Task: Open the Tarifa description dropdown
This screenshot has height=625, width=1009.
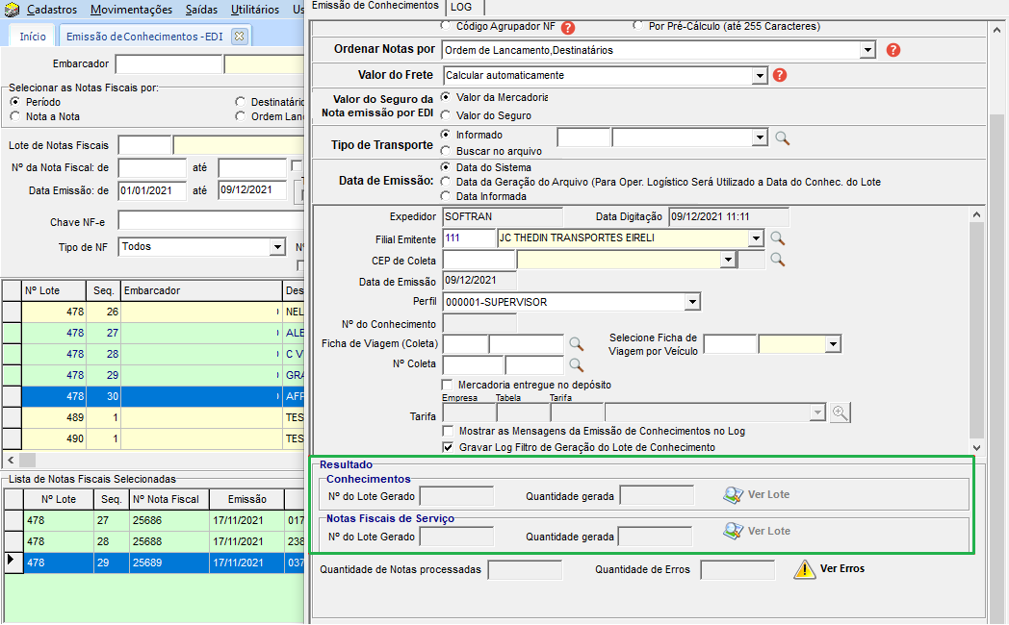Action: [x=817, y=412]
